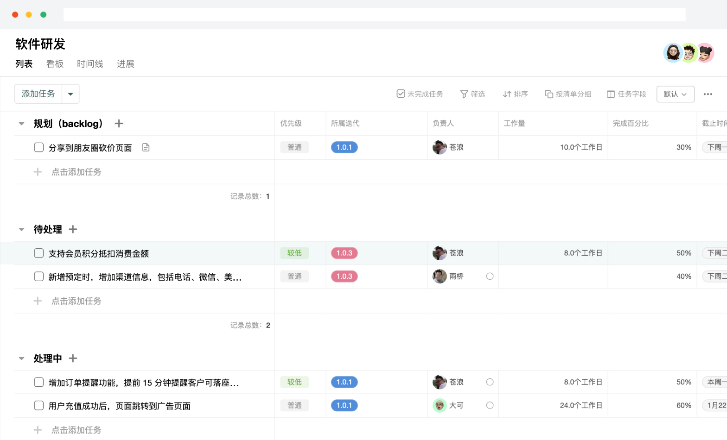Click 未完成任务 filter icon
This screenshot has height=440, width=727.
tap(401, 94)
